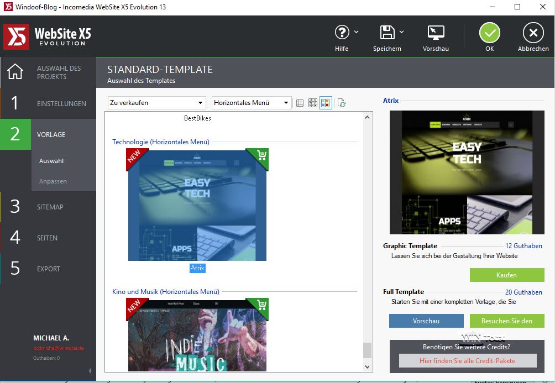Viewport: 555px width, 383px height.
Task: Click the cart icon on Indie Music thumbnail
Action: [x=262, y=305]
